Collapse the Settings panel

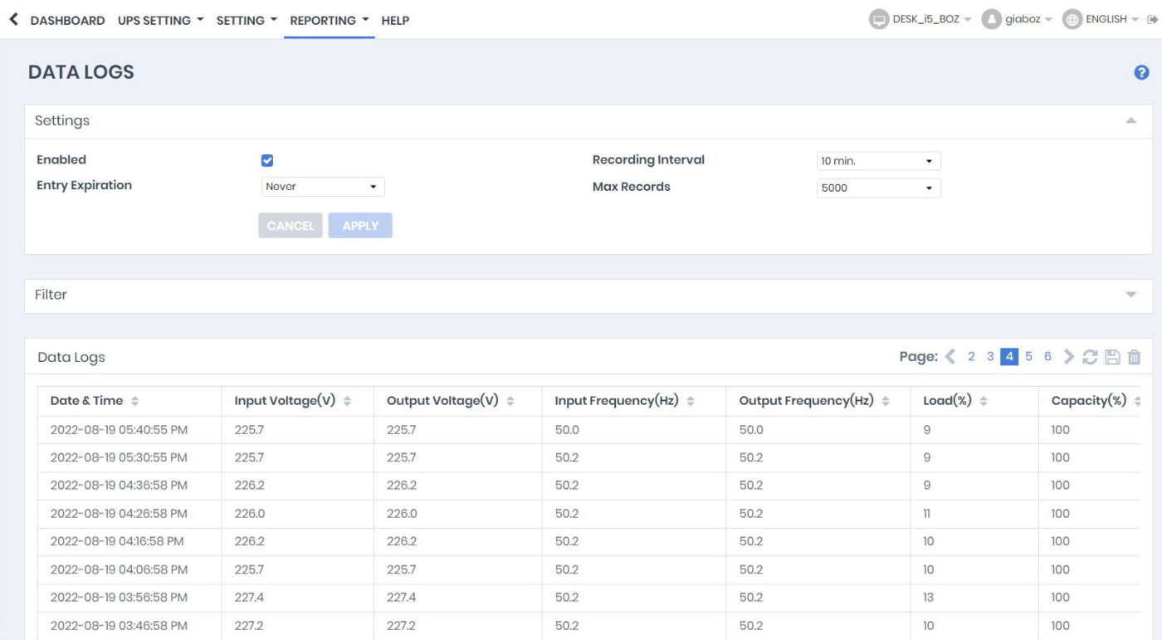tap(1130, 121)
